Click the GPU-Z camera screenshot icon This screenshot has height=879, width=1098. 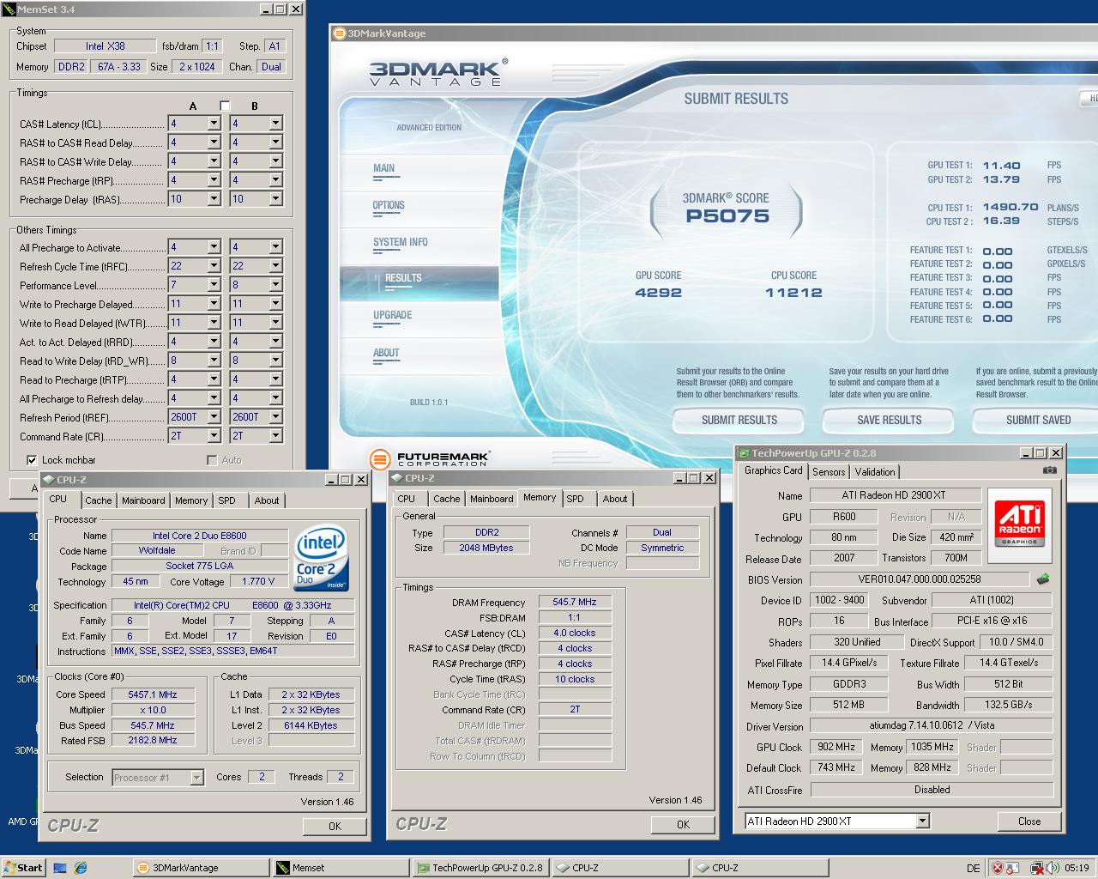(x=1049, y=470)
